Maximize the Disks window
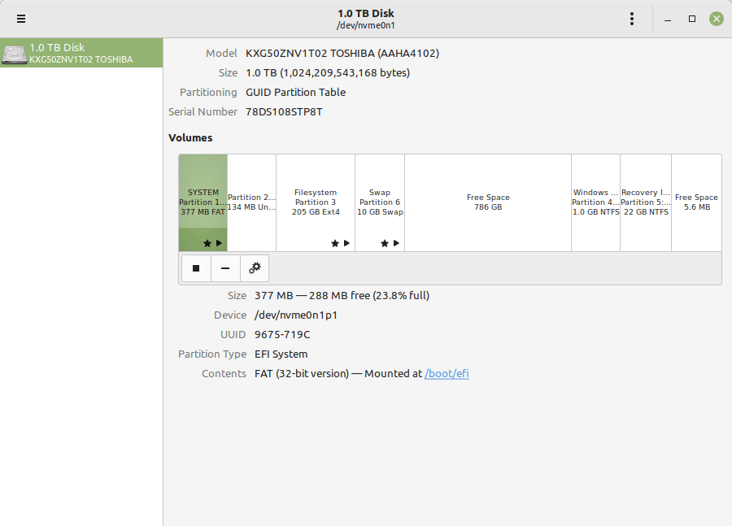732x526 pixels. [x=692, y=19]
